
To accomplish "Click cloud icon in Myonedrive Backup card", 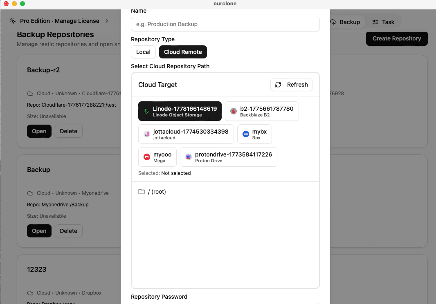I will [x=30, y=193].
